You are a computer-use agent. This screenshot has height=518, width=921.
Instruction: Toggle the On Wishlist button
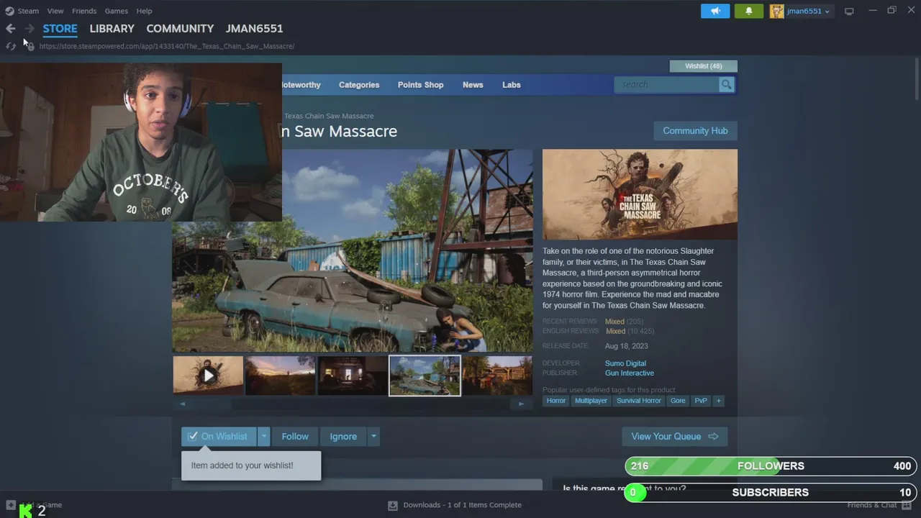pyautogui.click(x=219, y=436)
